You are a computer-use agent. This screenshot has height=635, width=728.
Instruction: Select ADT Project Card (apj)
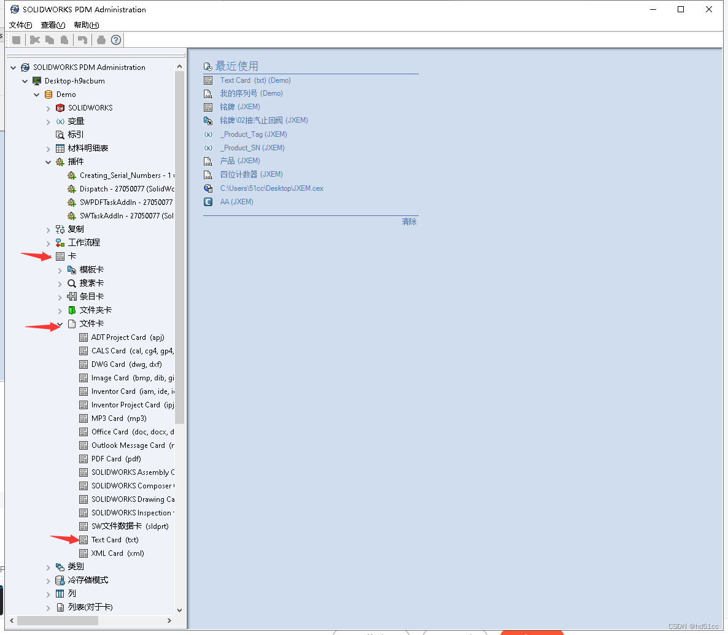[128, 337]
